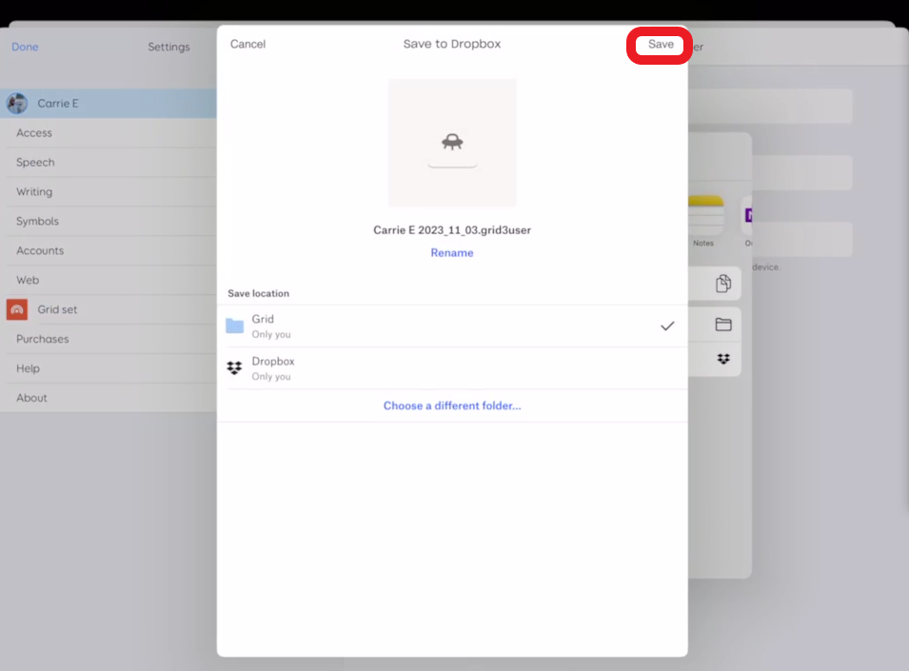Open Accounts settings
Screen dimensions: 909x671
[109, 251]
